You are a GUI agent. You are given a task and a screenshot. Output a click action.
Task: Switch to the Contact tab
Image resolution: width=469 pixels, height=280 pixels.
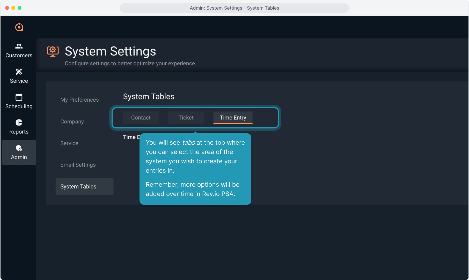[141, 118]
